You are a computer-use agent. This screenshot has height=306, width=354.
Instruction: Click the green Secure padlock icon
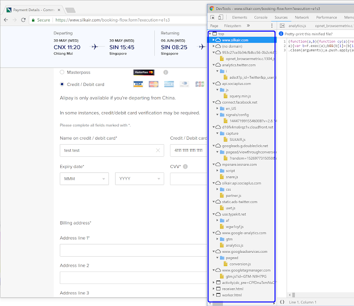(33, 20)
